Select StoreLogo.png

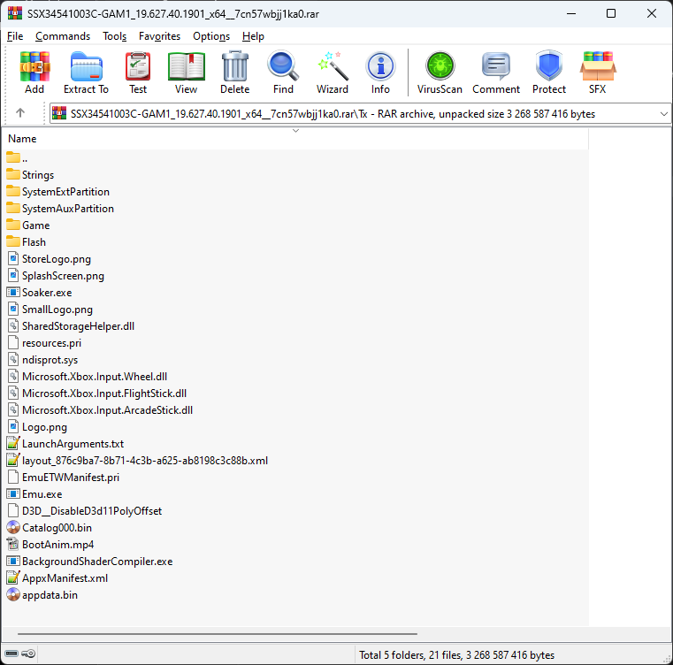(49, 259)
